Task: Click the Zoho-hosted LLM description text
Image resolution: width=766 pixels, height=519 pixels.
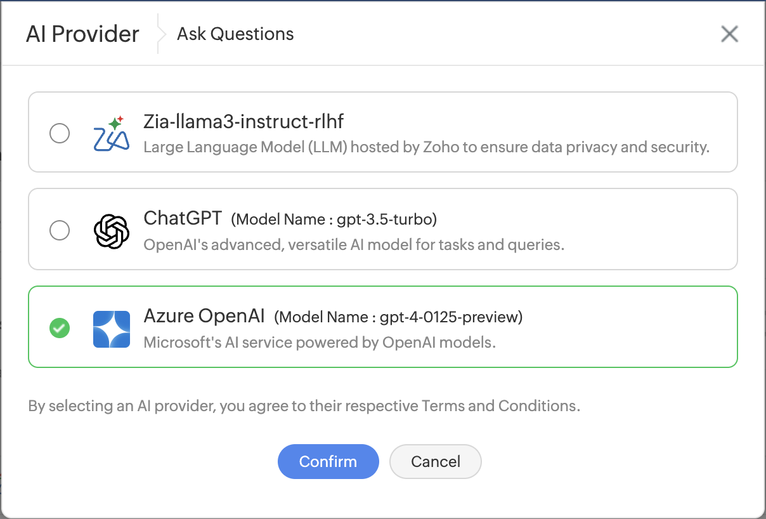Action: [426, 147]
